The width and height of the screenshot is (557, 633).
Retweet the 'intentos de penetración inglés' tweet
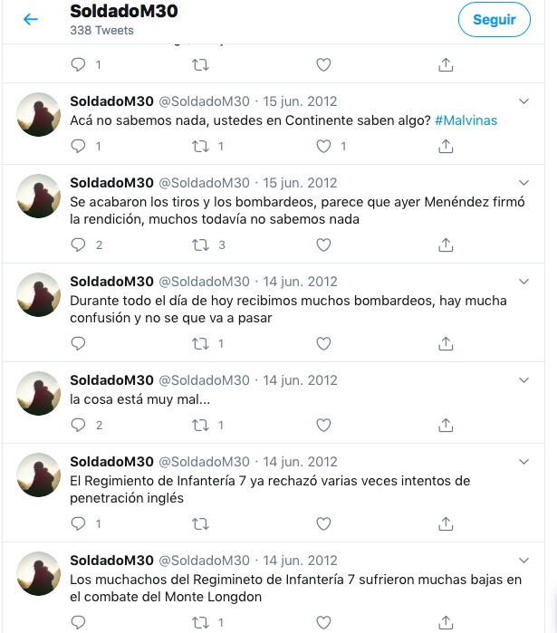tap(200, 524)
